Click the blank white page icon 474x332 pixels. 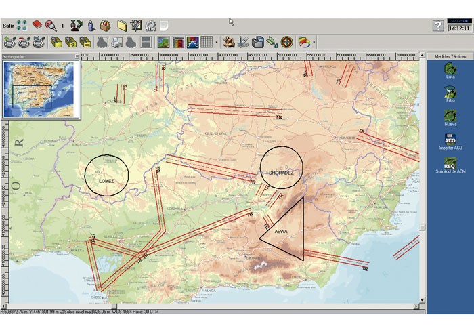tap(164, 26)
